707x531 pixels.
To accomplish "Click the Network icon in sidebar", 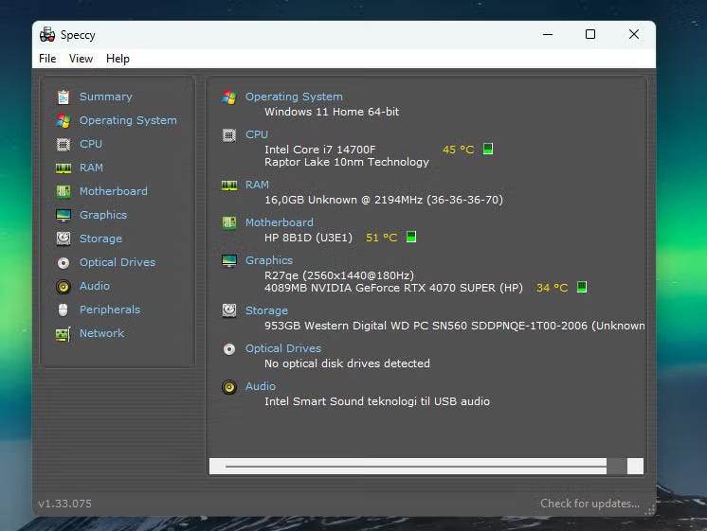I will click(x=63, y=333).
